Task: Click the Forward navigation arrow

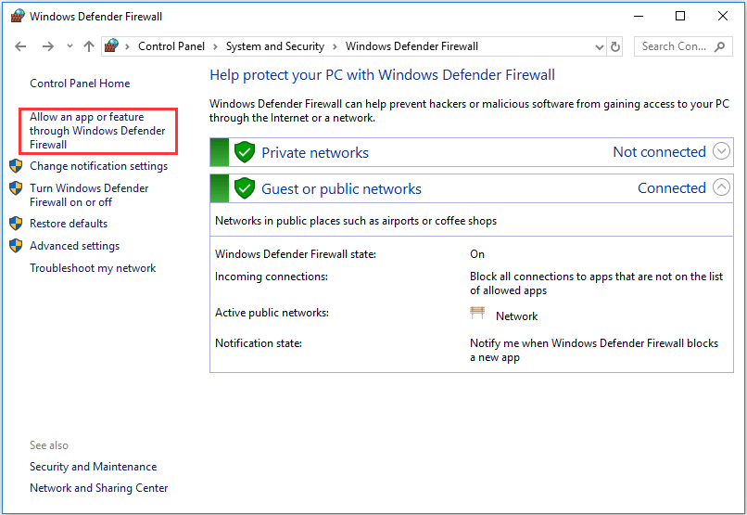Action: point(47,46)
